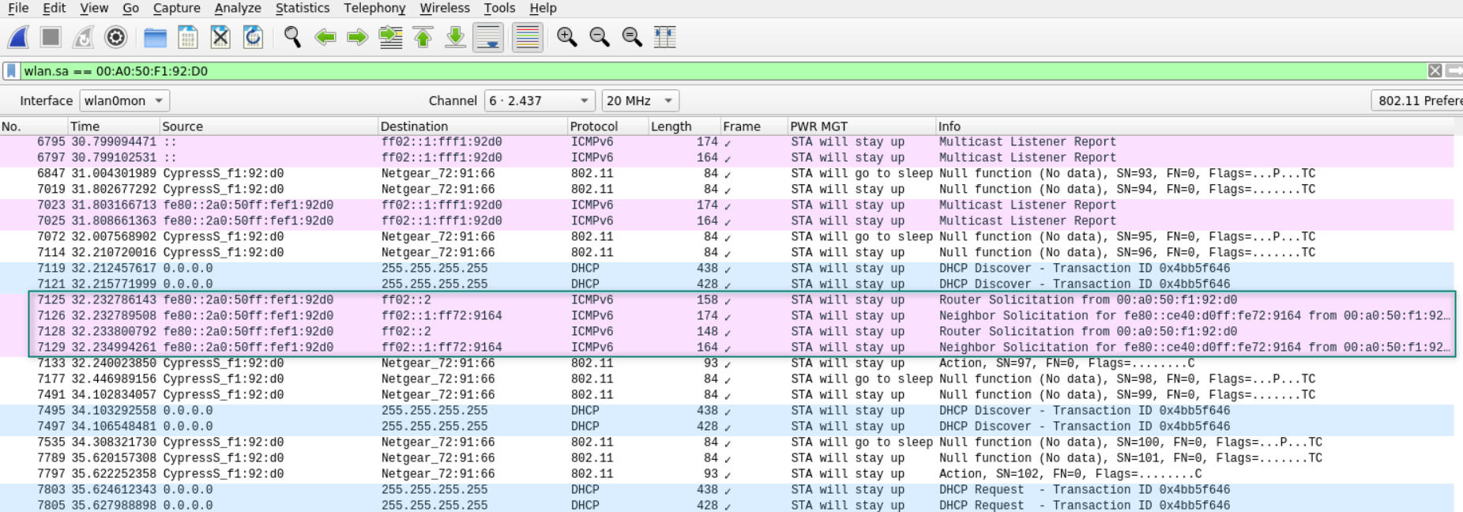Go to the first packet arrow icon
The height and width of the screenshot is (512, 1463).
pyautogui.click(x=423, y=37)
